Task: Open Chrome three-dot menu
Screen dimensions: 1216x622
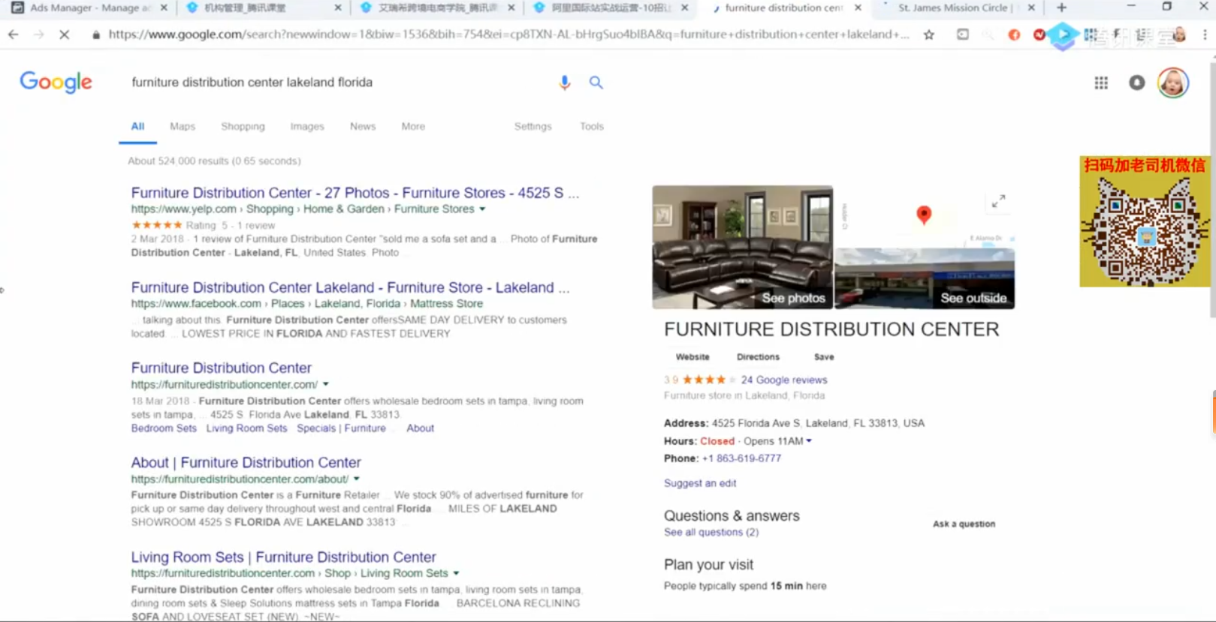Action: coord(1205,35)
